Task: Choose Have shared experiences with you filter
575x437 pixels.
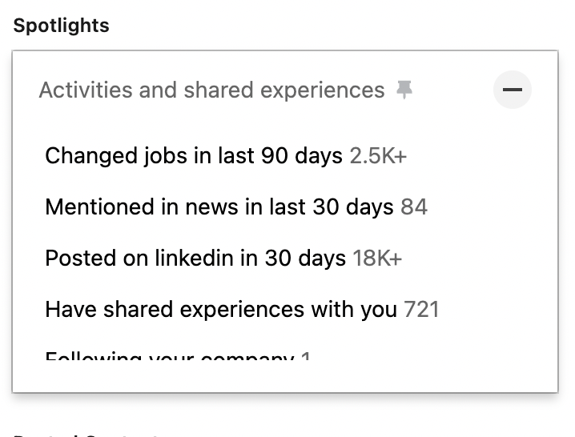Action: tap(221, 310)
